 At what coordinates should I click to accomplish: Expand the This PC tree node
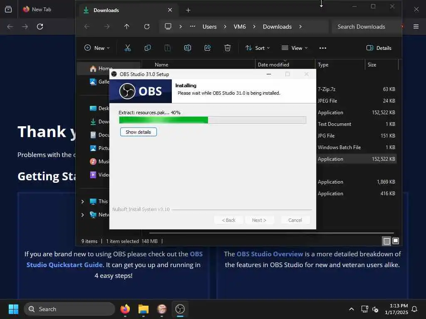coord(83,201)
